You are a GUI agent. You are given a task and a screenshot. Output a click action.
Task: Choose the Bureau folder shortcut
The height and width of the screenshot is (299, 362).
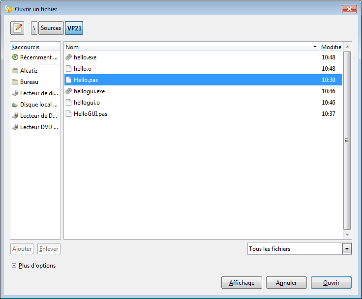29,82
